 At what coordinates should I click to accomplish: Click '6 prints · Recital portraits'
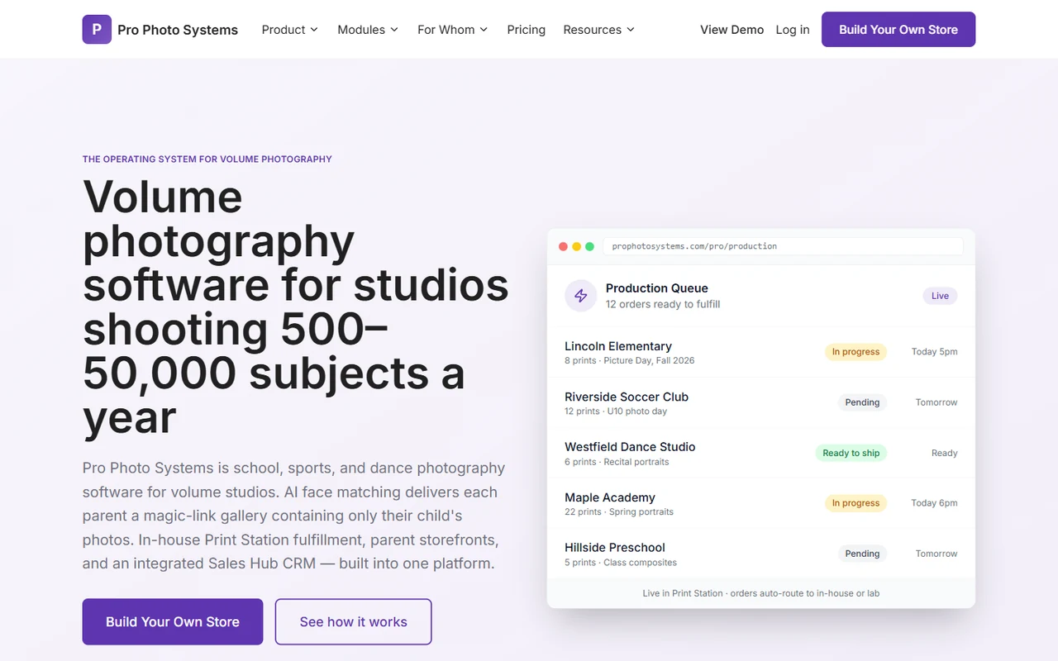pos(617,462)
